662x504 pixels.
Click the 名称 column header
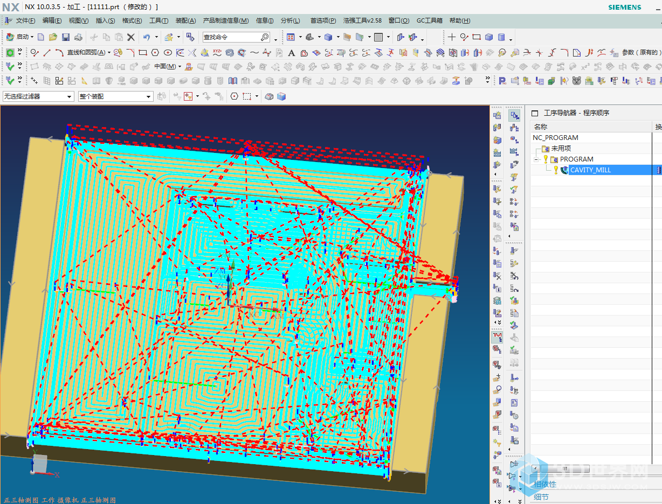click(541, 127)
